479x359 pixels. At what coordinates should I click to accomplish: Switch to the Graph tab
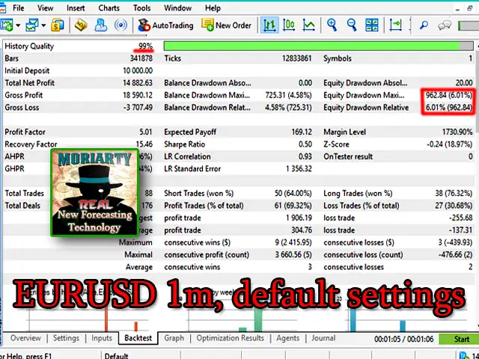click(174, 338)
